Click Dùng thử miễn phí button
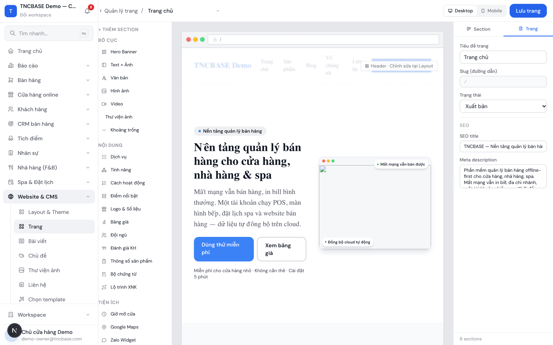Viewport: 553px width, 345px height. tap(224, 249)
